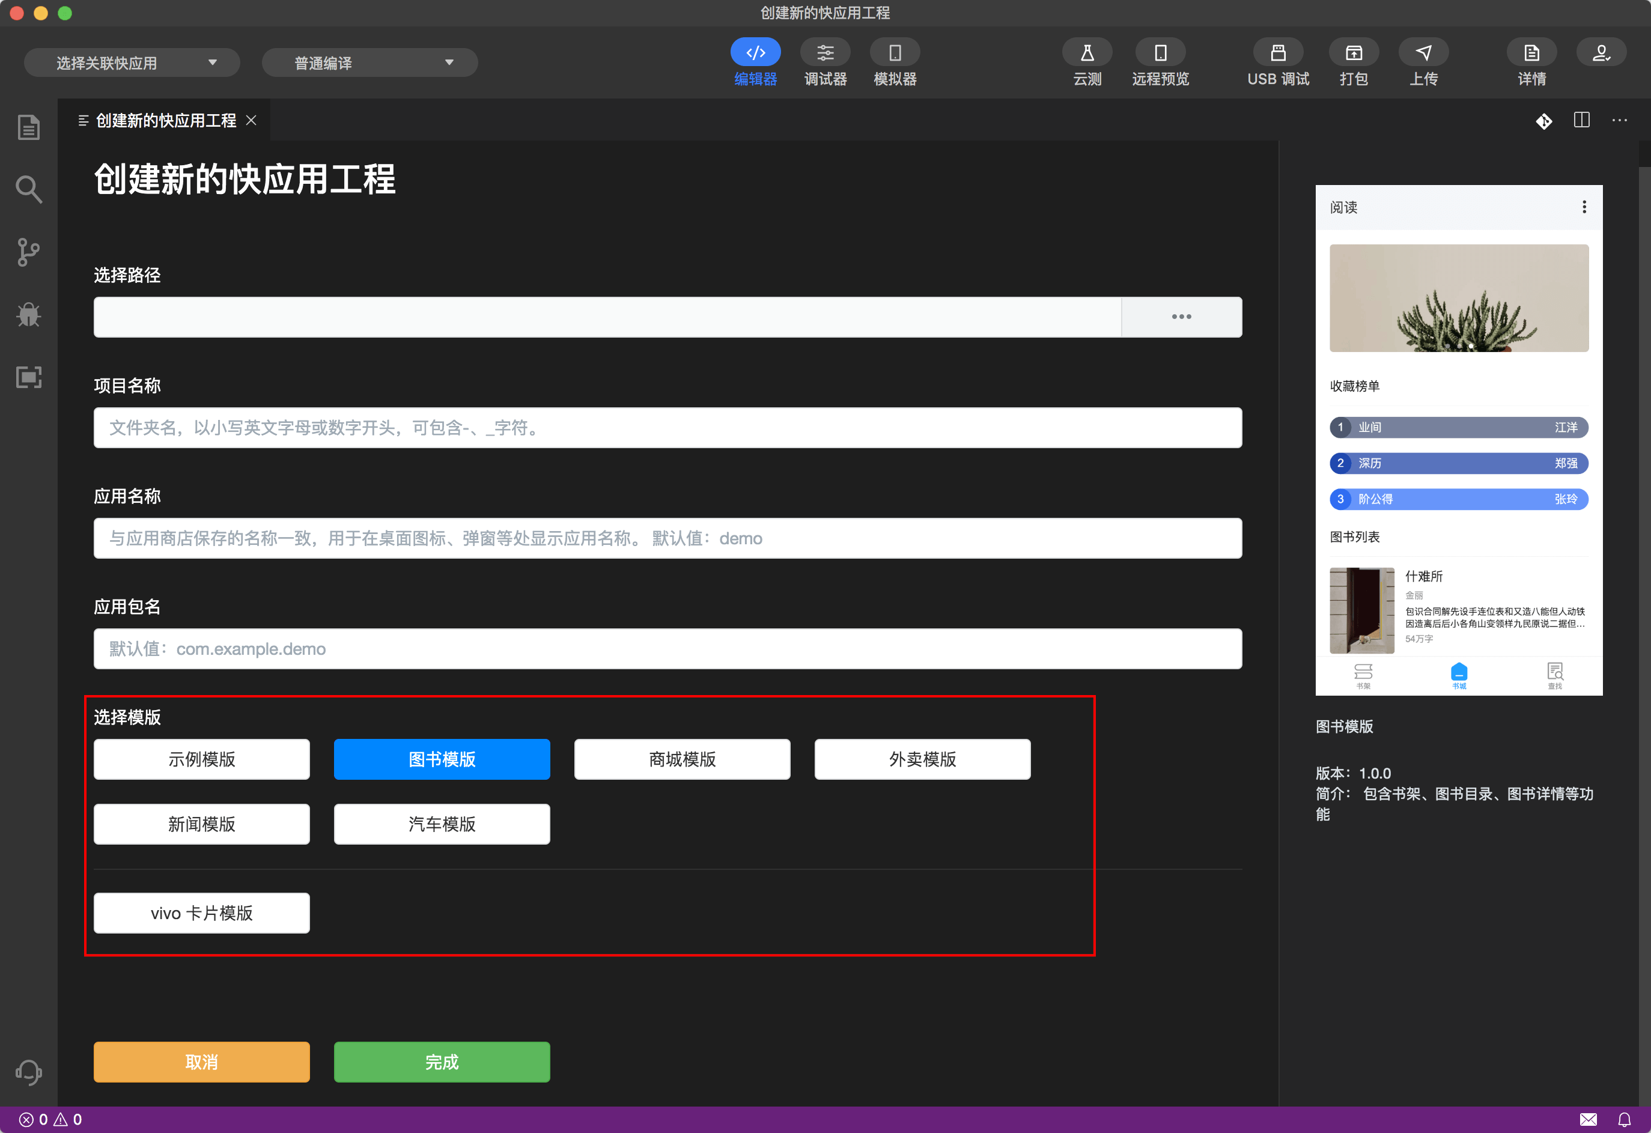Viewport: 1651px width, 1133px height.
Task: Launch the 云测 cloud testing tool
Action: pyautogui.click(x=1087, y=62)
